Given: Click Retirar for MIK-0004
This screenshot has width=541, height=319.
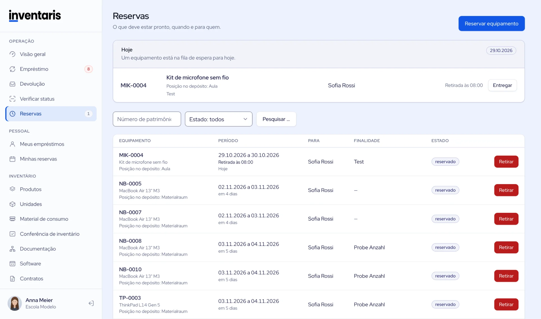Looking at the screenshot, I should tap(506, 162).
